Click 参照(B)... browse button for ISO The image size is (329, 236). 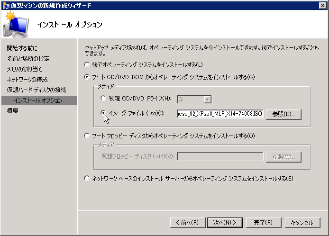[x=283, y=114]
